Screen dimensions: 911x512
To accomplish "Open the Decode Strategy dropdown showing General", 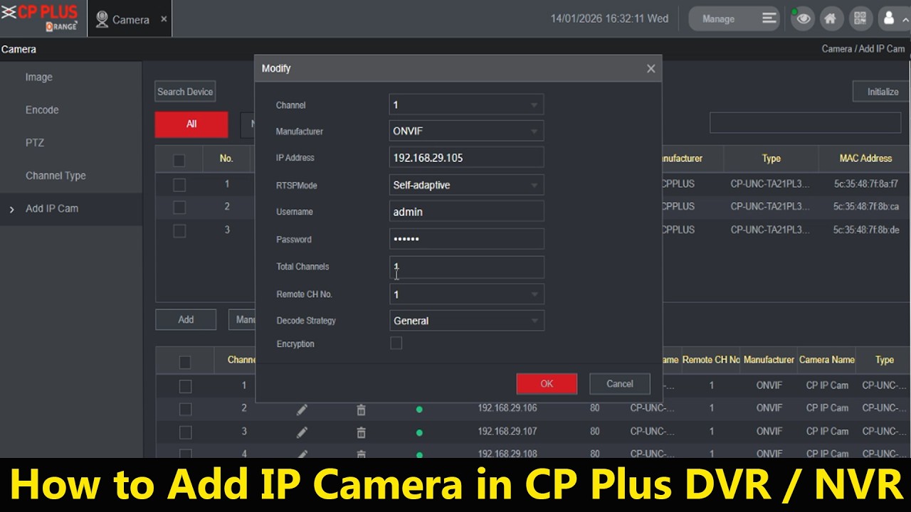I will [466, 321].
